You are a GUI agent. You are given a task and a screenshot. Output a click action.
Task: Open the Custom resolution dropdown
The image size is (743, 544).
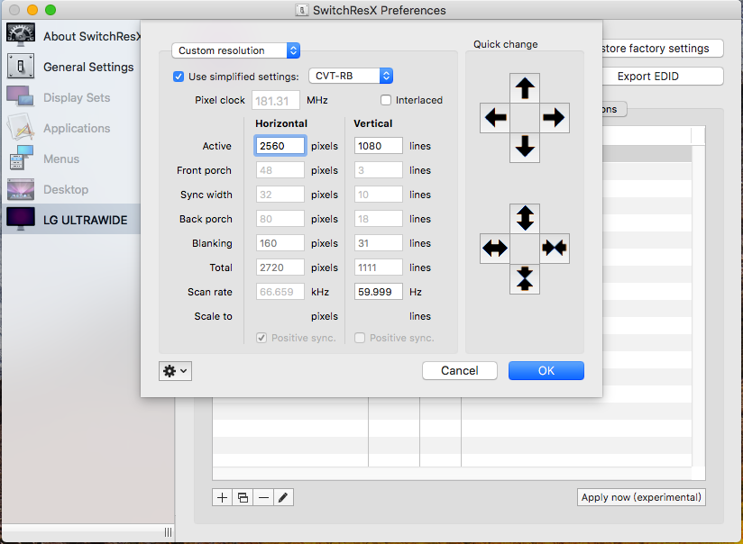point(235,50)
